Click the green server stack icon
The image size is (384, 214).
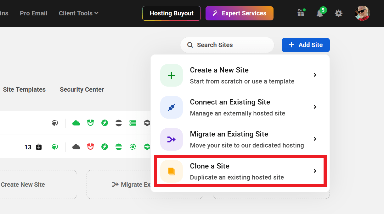133,123
